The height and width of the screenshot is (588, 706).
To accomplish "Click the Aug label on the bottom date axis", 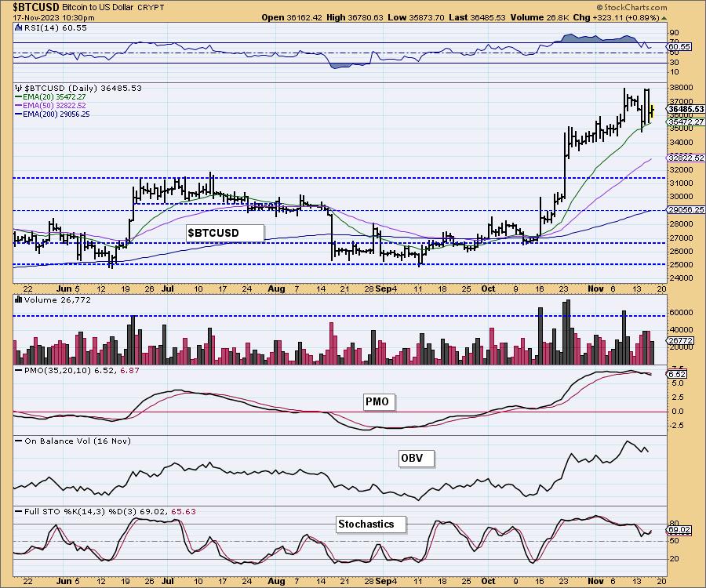I will click(276, 581).
